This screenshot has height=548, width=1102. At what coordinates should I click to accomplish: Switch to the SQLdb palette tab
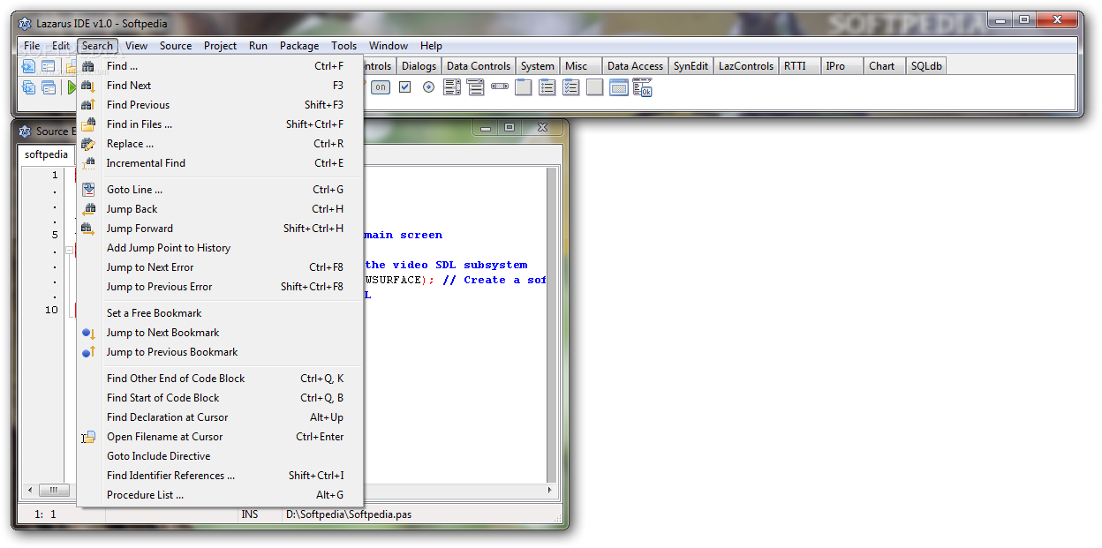point(926,66)
